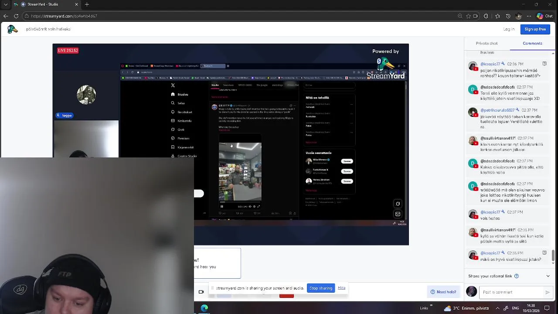Click the Log in link

tap(509, 29)
